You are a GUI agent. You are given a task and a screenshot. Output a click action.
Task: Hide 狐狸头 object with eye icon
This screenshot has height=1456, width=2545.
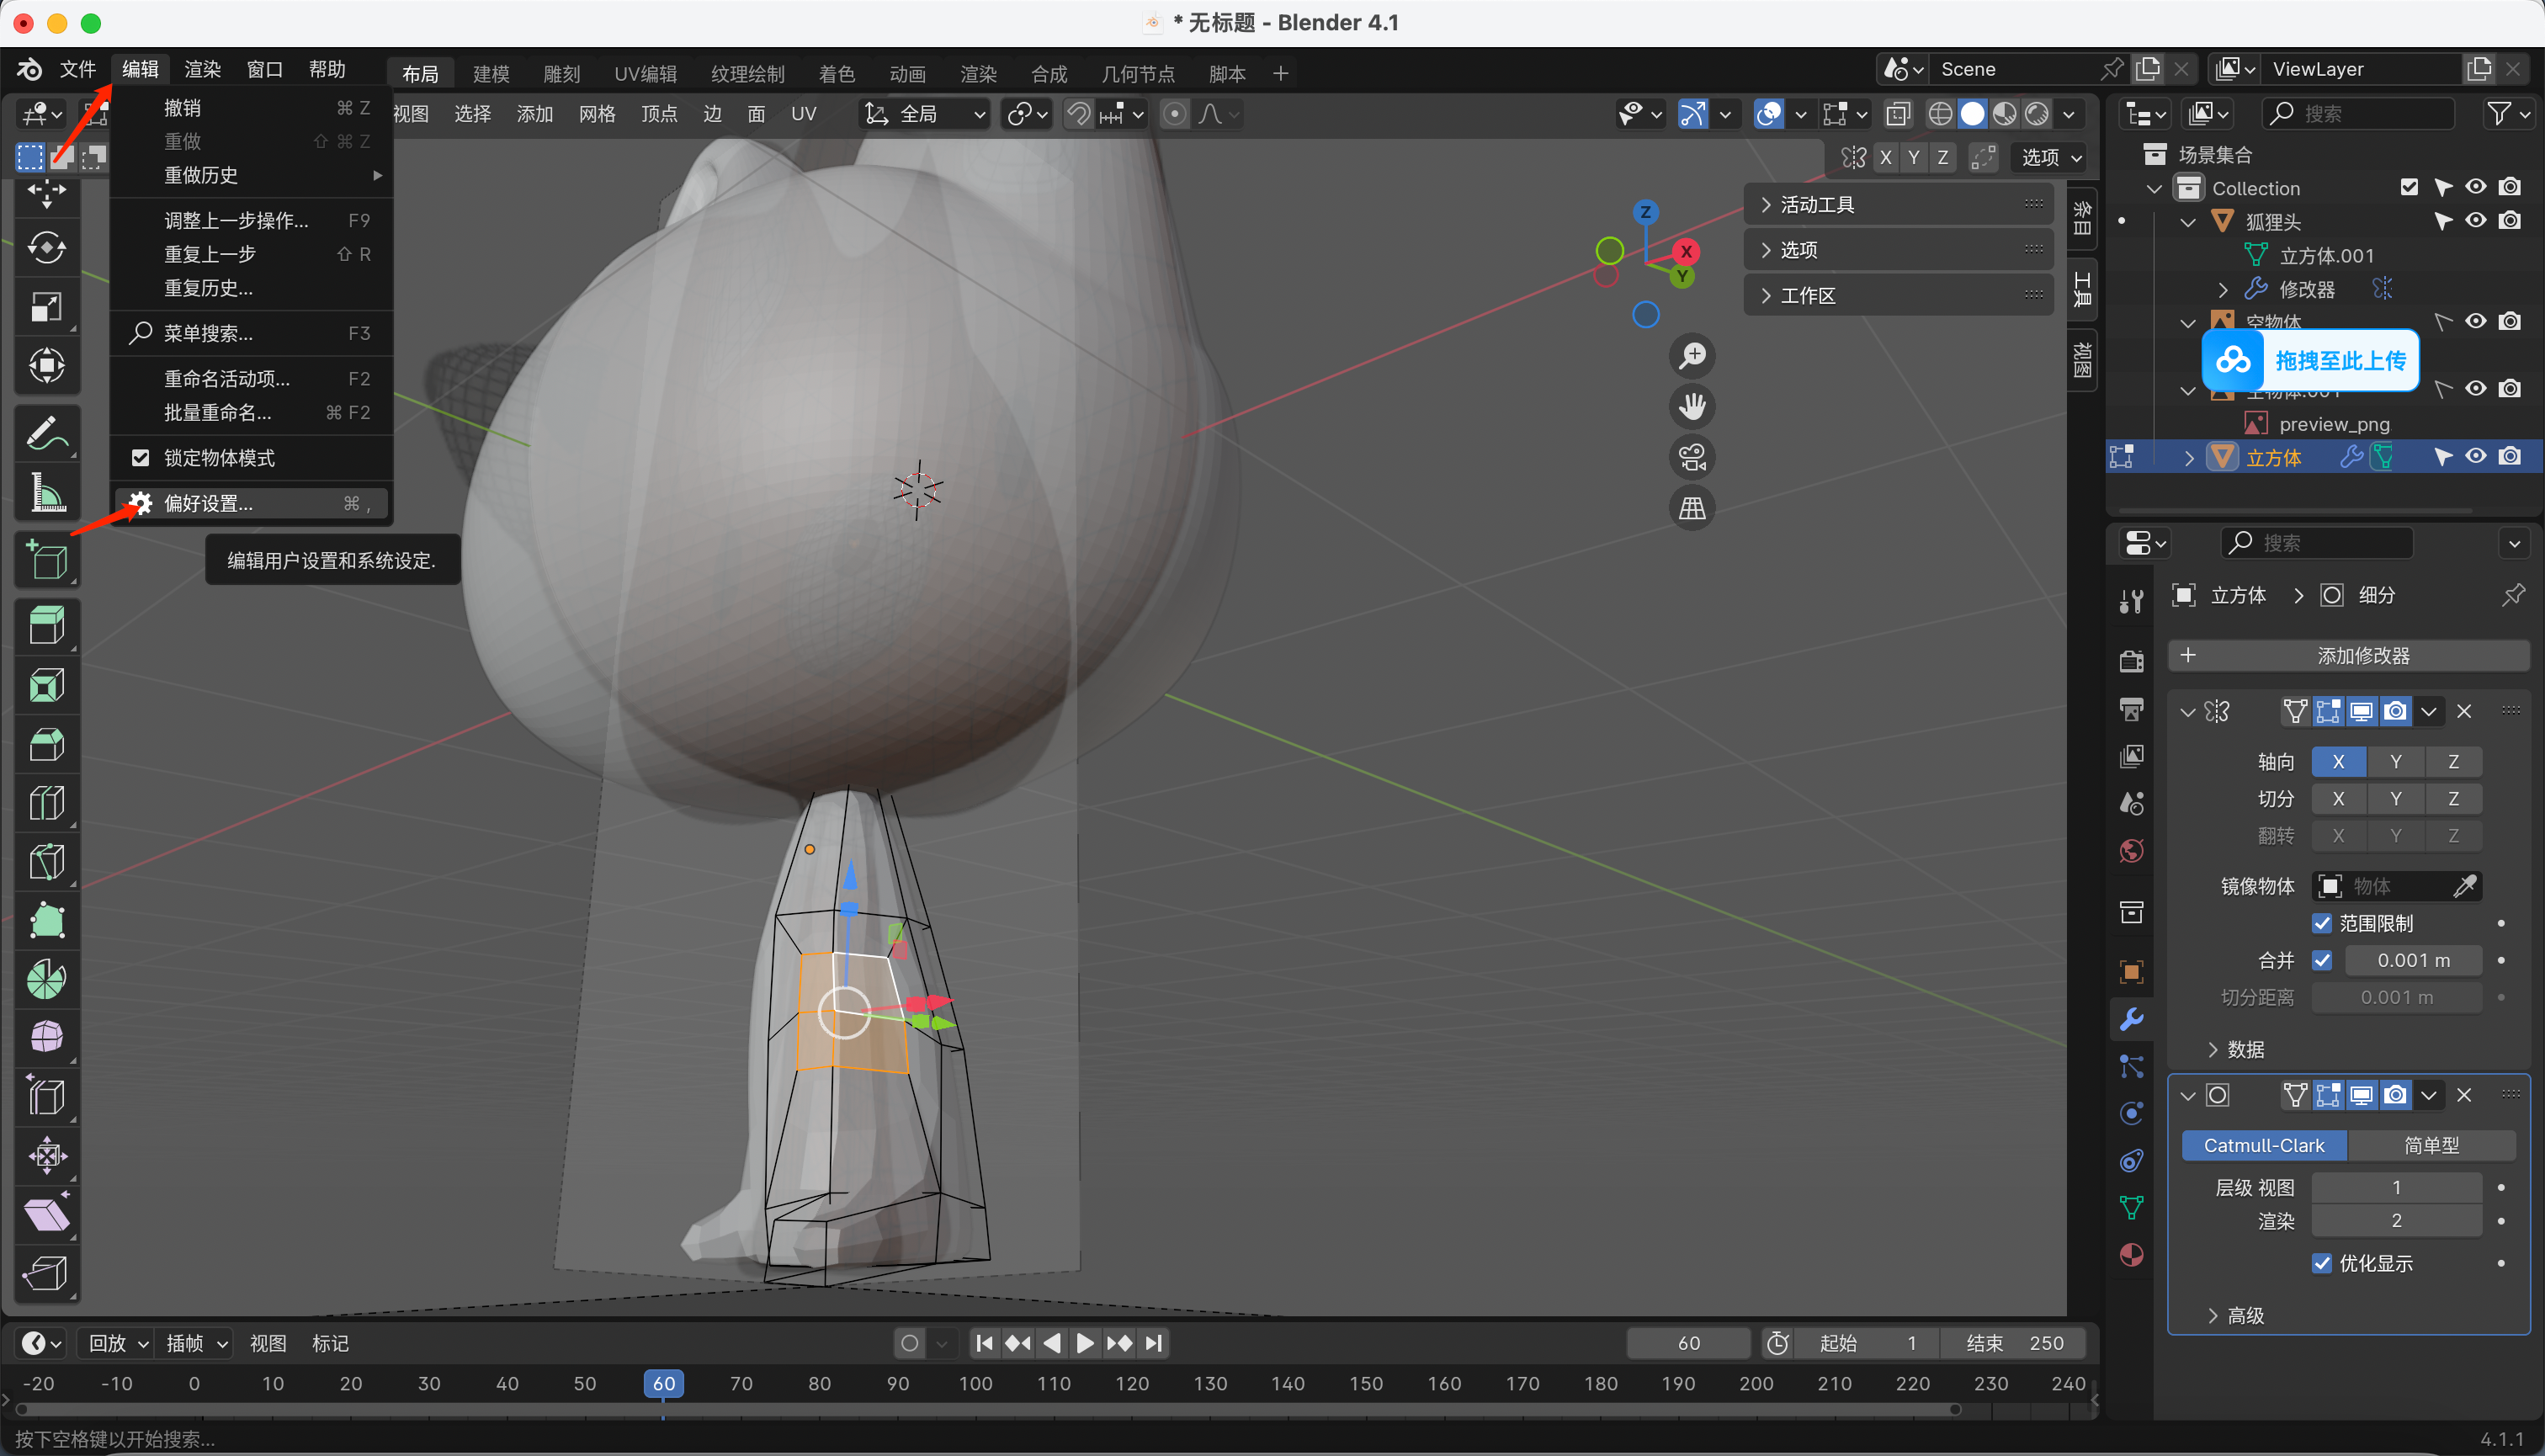click(x=2475, y=221)
